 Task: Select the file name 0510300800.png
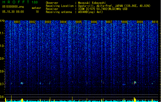(x=13, y=7)
